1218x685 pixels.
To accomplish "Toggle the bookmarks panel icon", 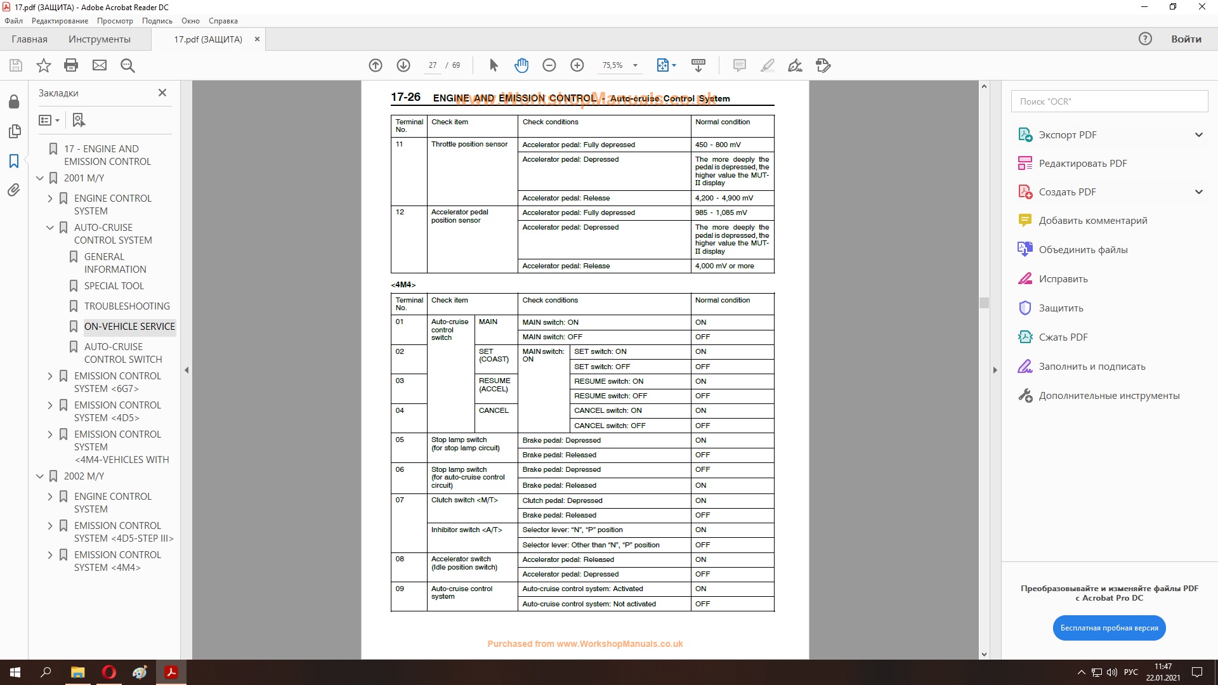I will click(x=14, y=161).
